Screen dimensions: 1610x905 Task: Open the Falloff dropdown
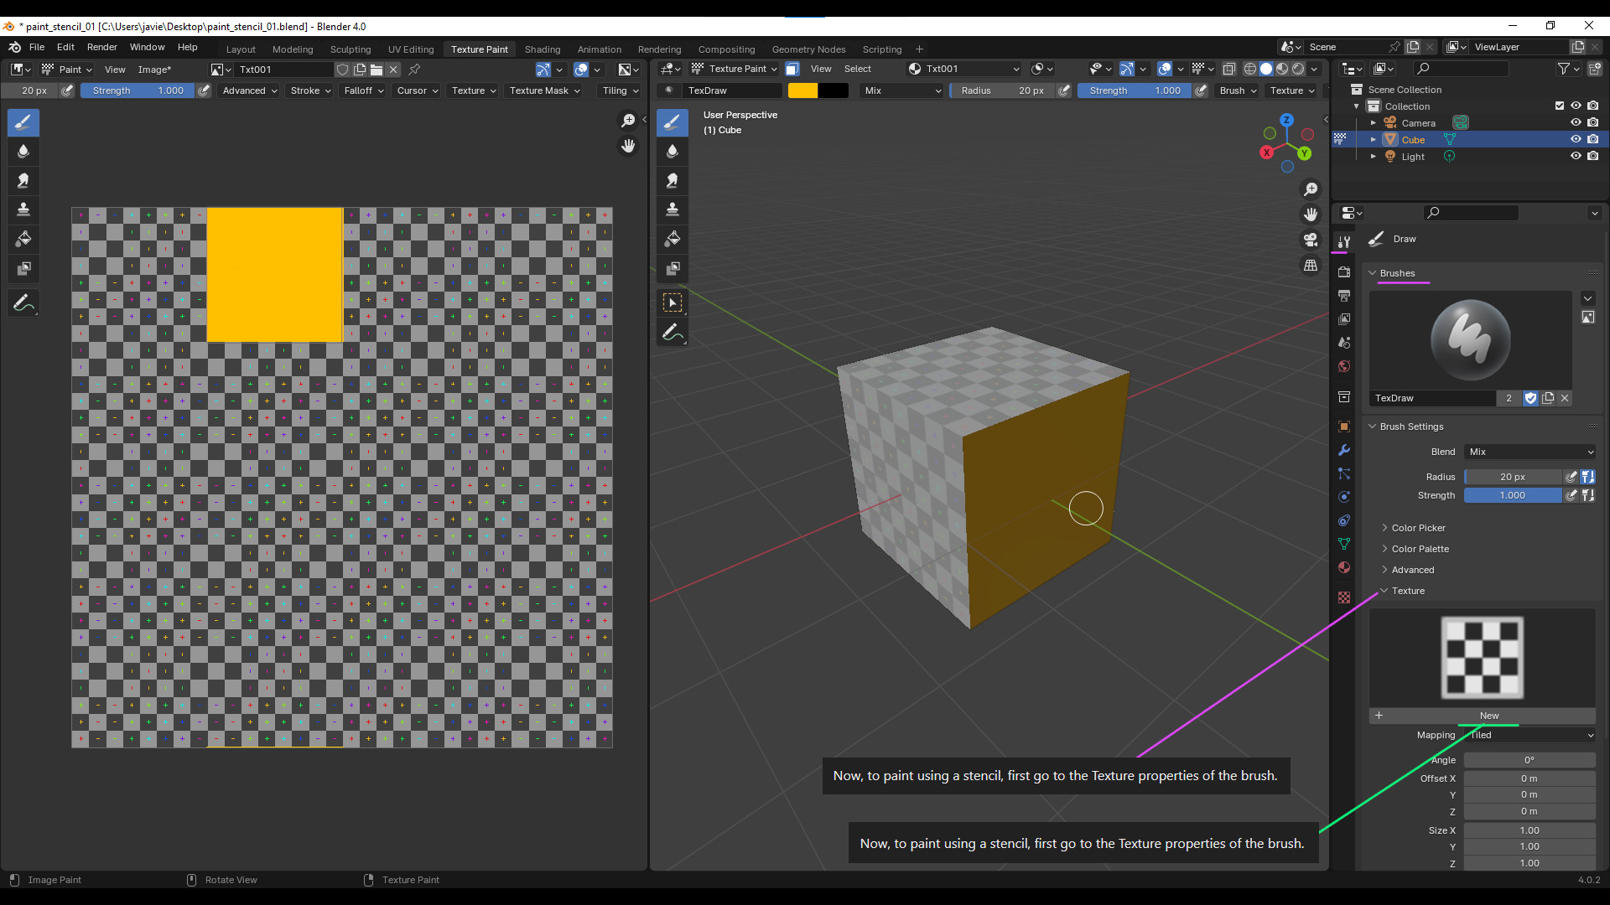coord(364,90)
